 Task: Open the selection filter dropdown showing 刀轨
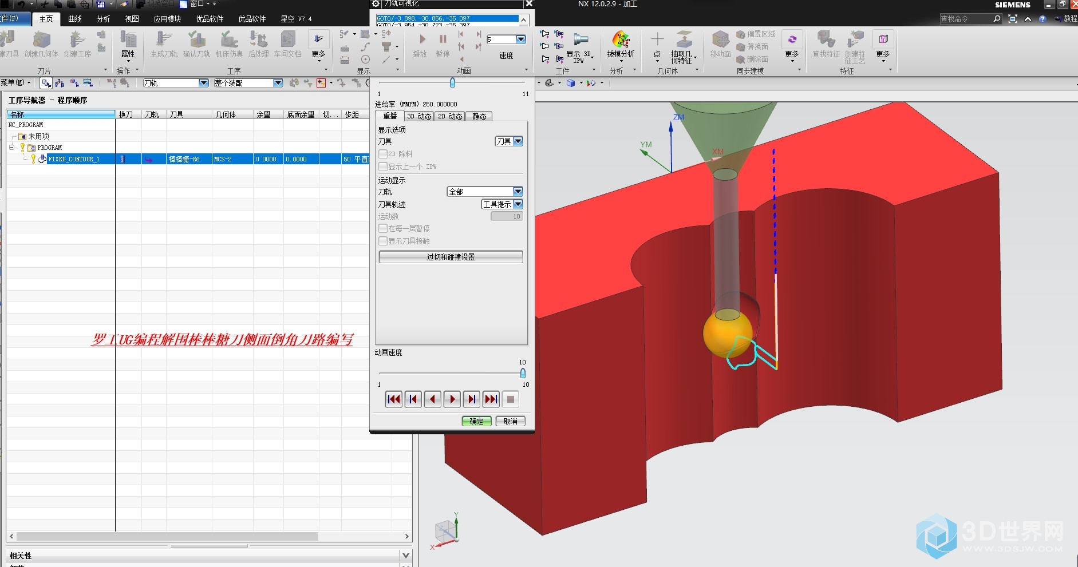(x=203, y=83)
